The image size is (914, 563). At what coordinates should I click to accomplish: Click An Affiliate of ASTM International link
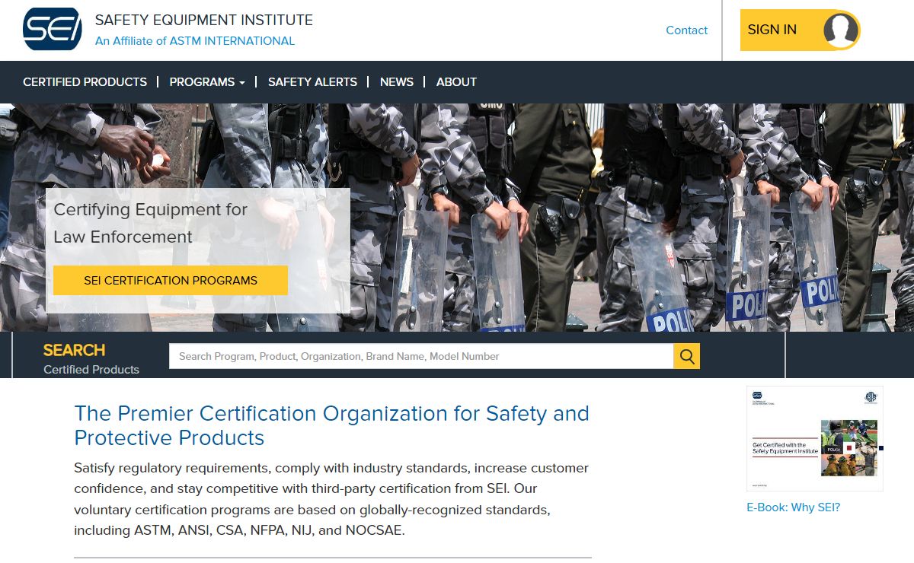[x=195, y=41]
